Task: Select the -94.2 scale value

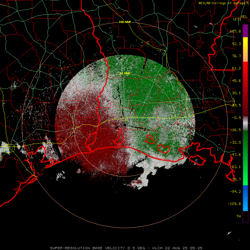Action: (235, 192)
